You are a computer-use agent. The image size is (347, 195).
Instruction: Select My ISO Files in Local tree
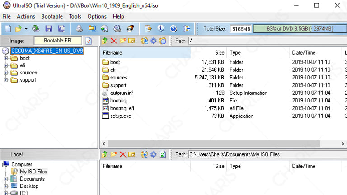click(33, 172)
